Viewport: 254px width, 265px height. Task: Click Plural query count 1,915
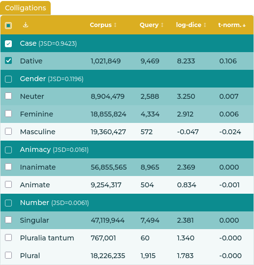pos(148,256)
